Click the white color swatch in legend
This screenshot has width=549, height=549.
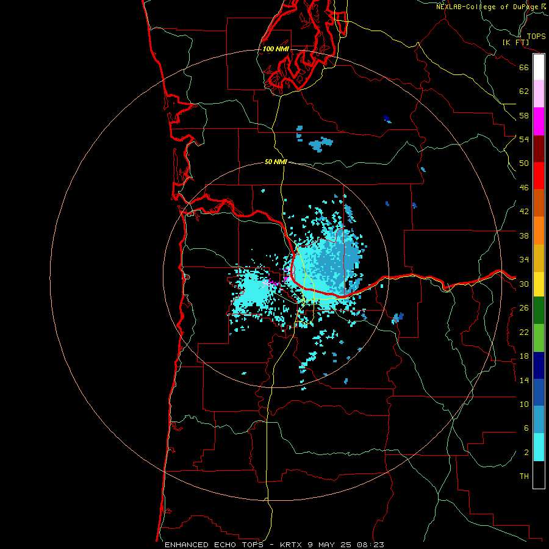pyautogui.click(x=539, y=67)
